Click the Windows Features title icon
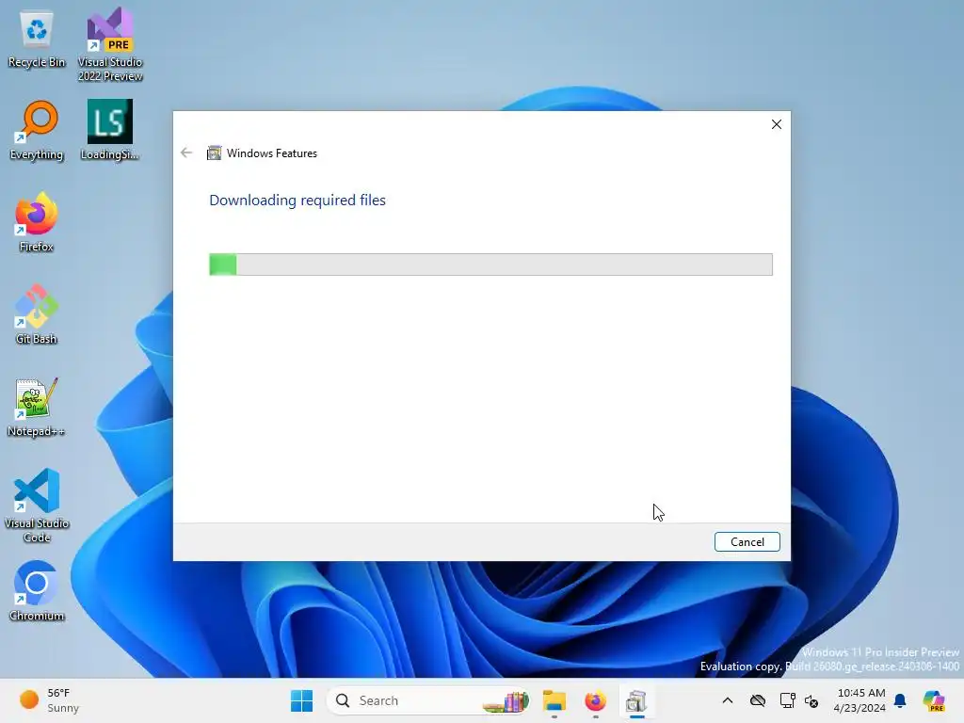Screen dimensions: 964x723 tap(214, 153)
